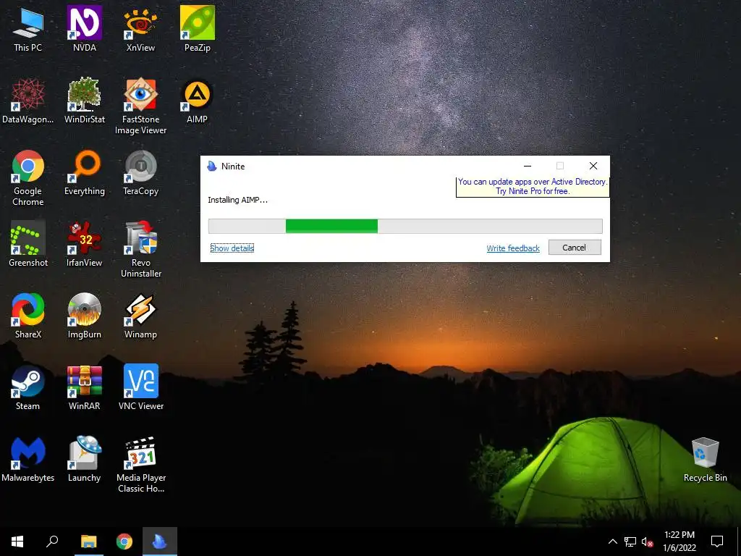This screenshot has width=741, height=556.
Task: Select the Everything search desktop icon
Action: pyautogui.click(x=84, y=173)
